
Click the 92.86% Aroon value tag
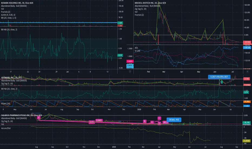tap(247, 102)
